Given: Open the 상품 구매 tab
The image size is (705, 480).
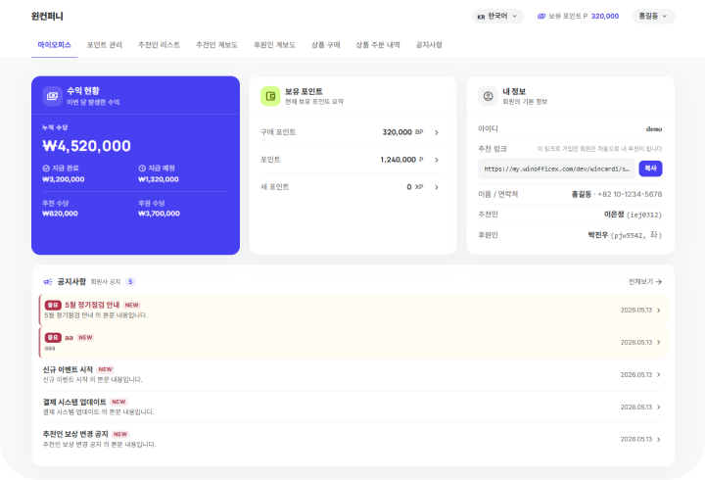Looking at the screenshot, I should [326, 45].
